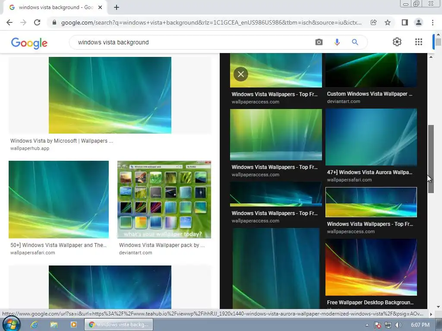The width and height of the screenshot is (442, 331).
Task: Reload the current page
Action: pyautogui.click(x=37, y=22)
